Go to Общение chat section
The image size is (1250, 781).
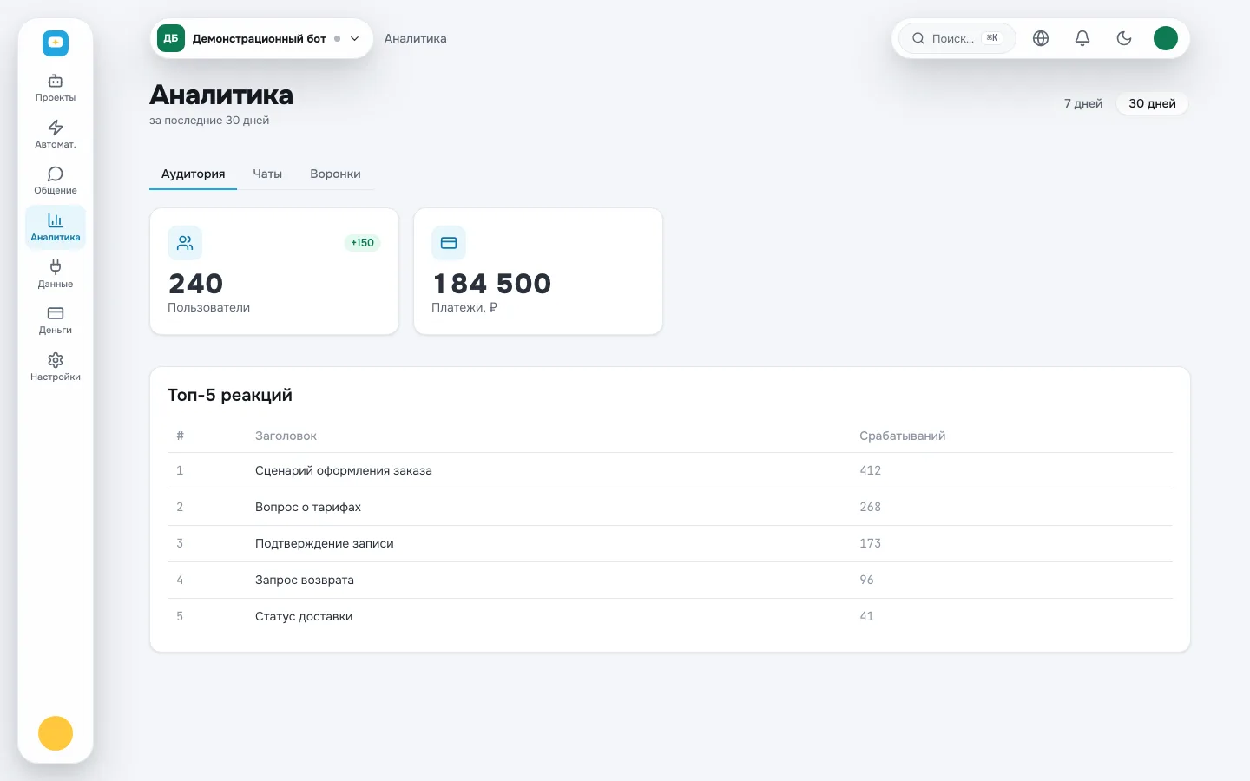[56, 180]
